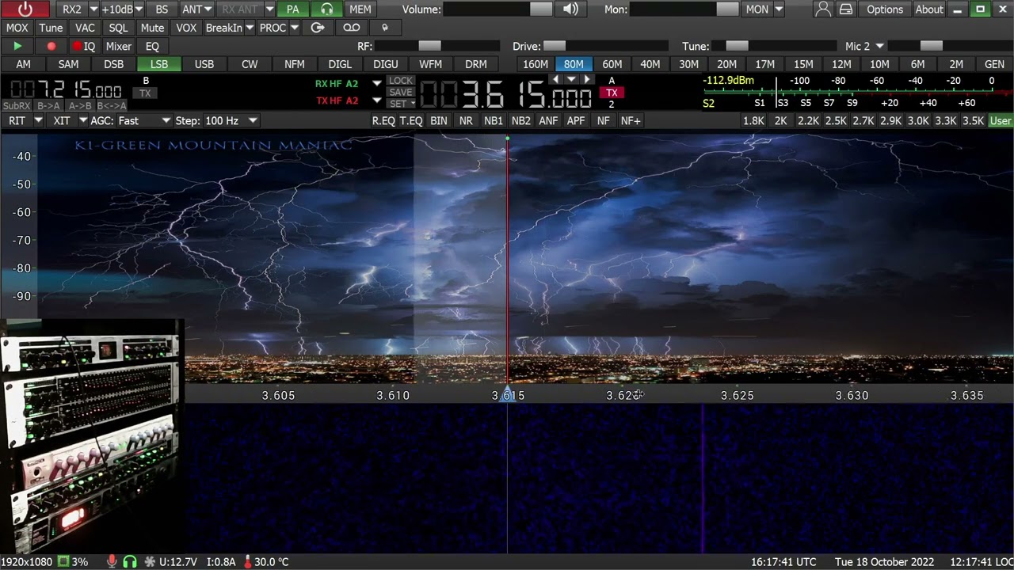Click the small microphone icon button

[x=385, y=28]
